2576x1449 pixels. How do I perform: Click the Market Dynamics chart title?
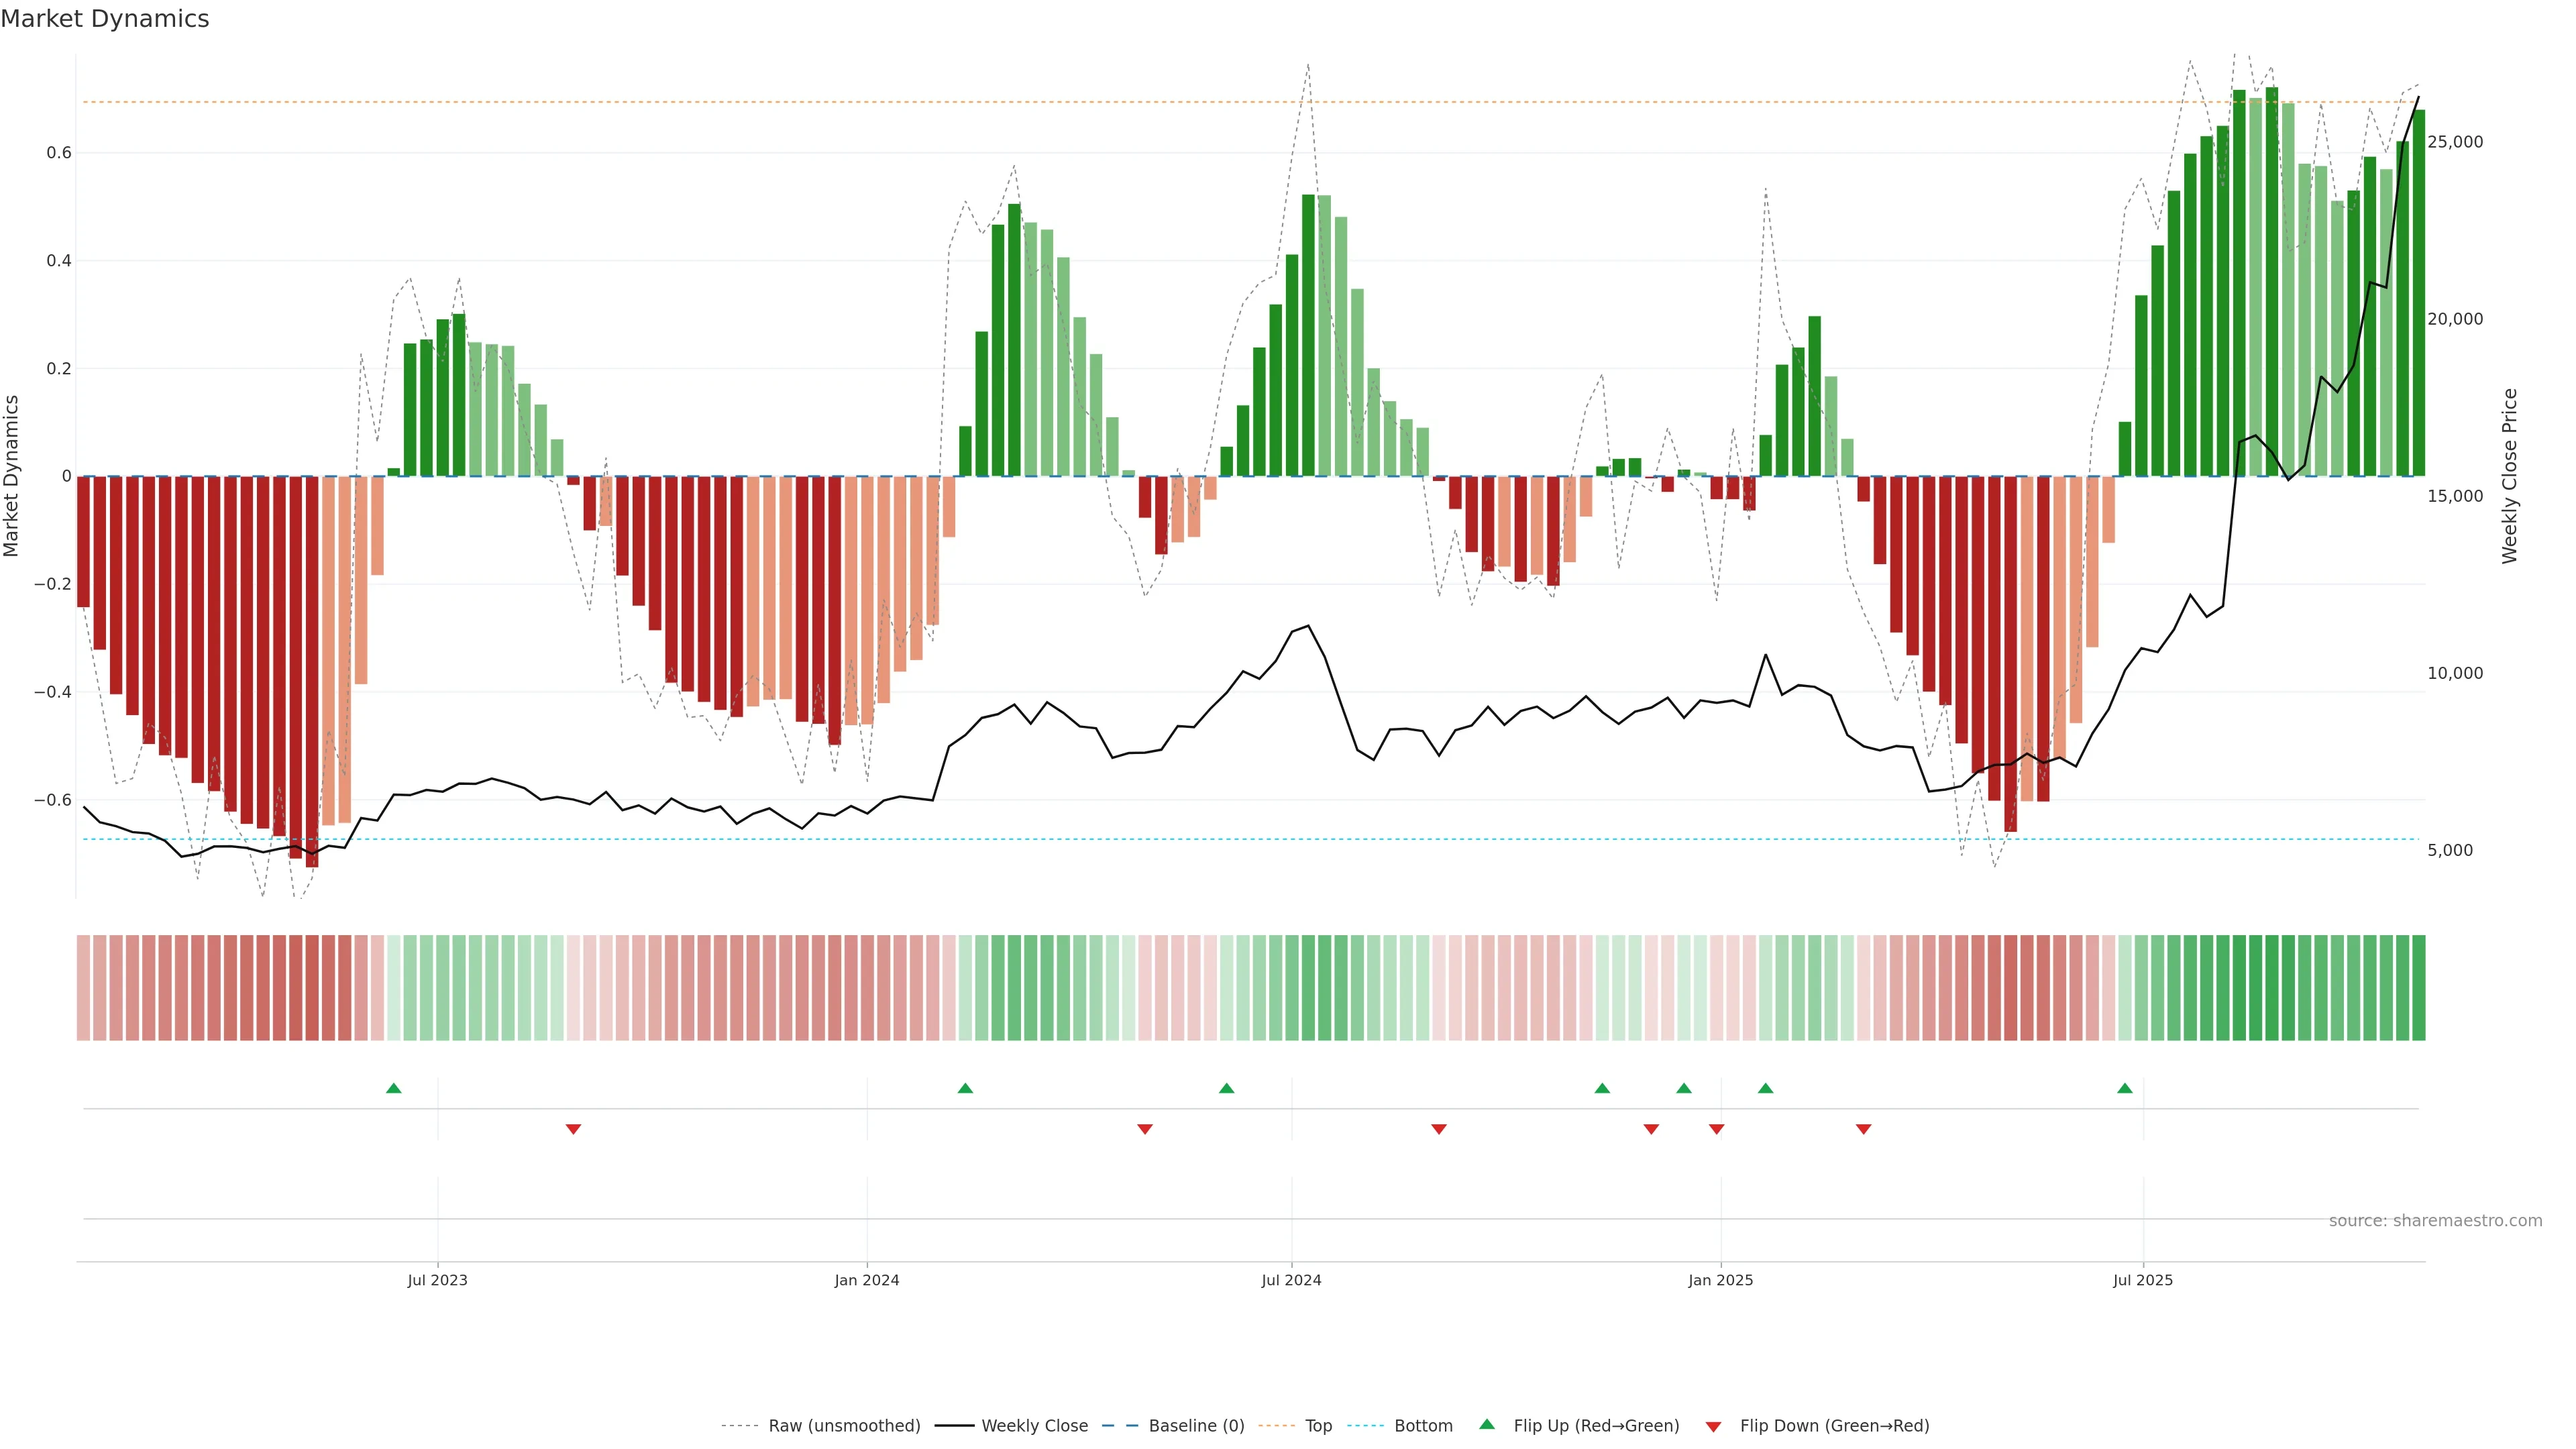[x=105, y=19]
